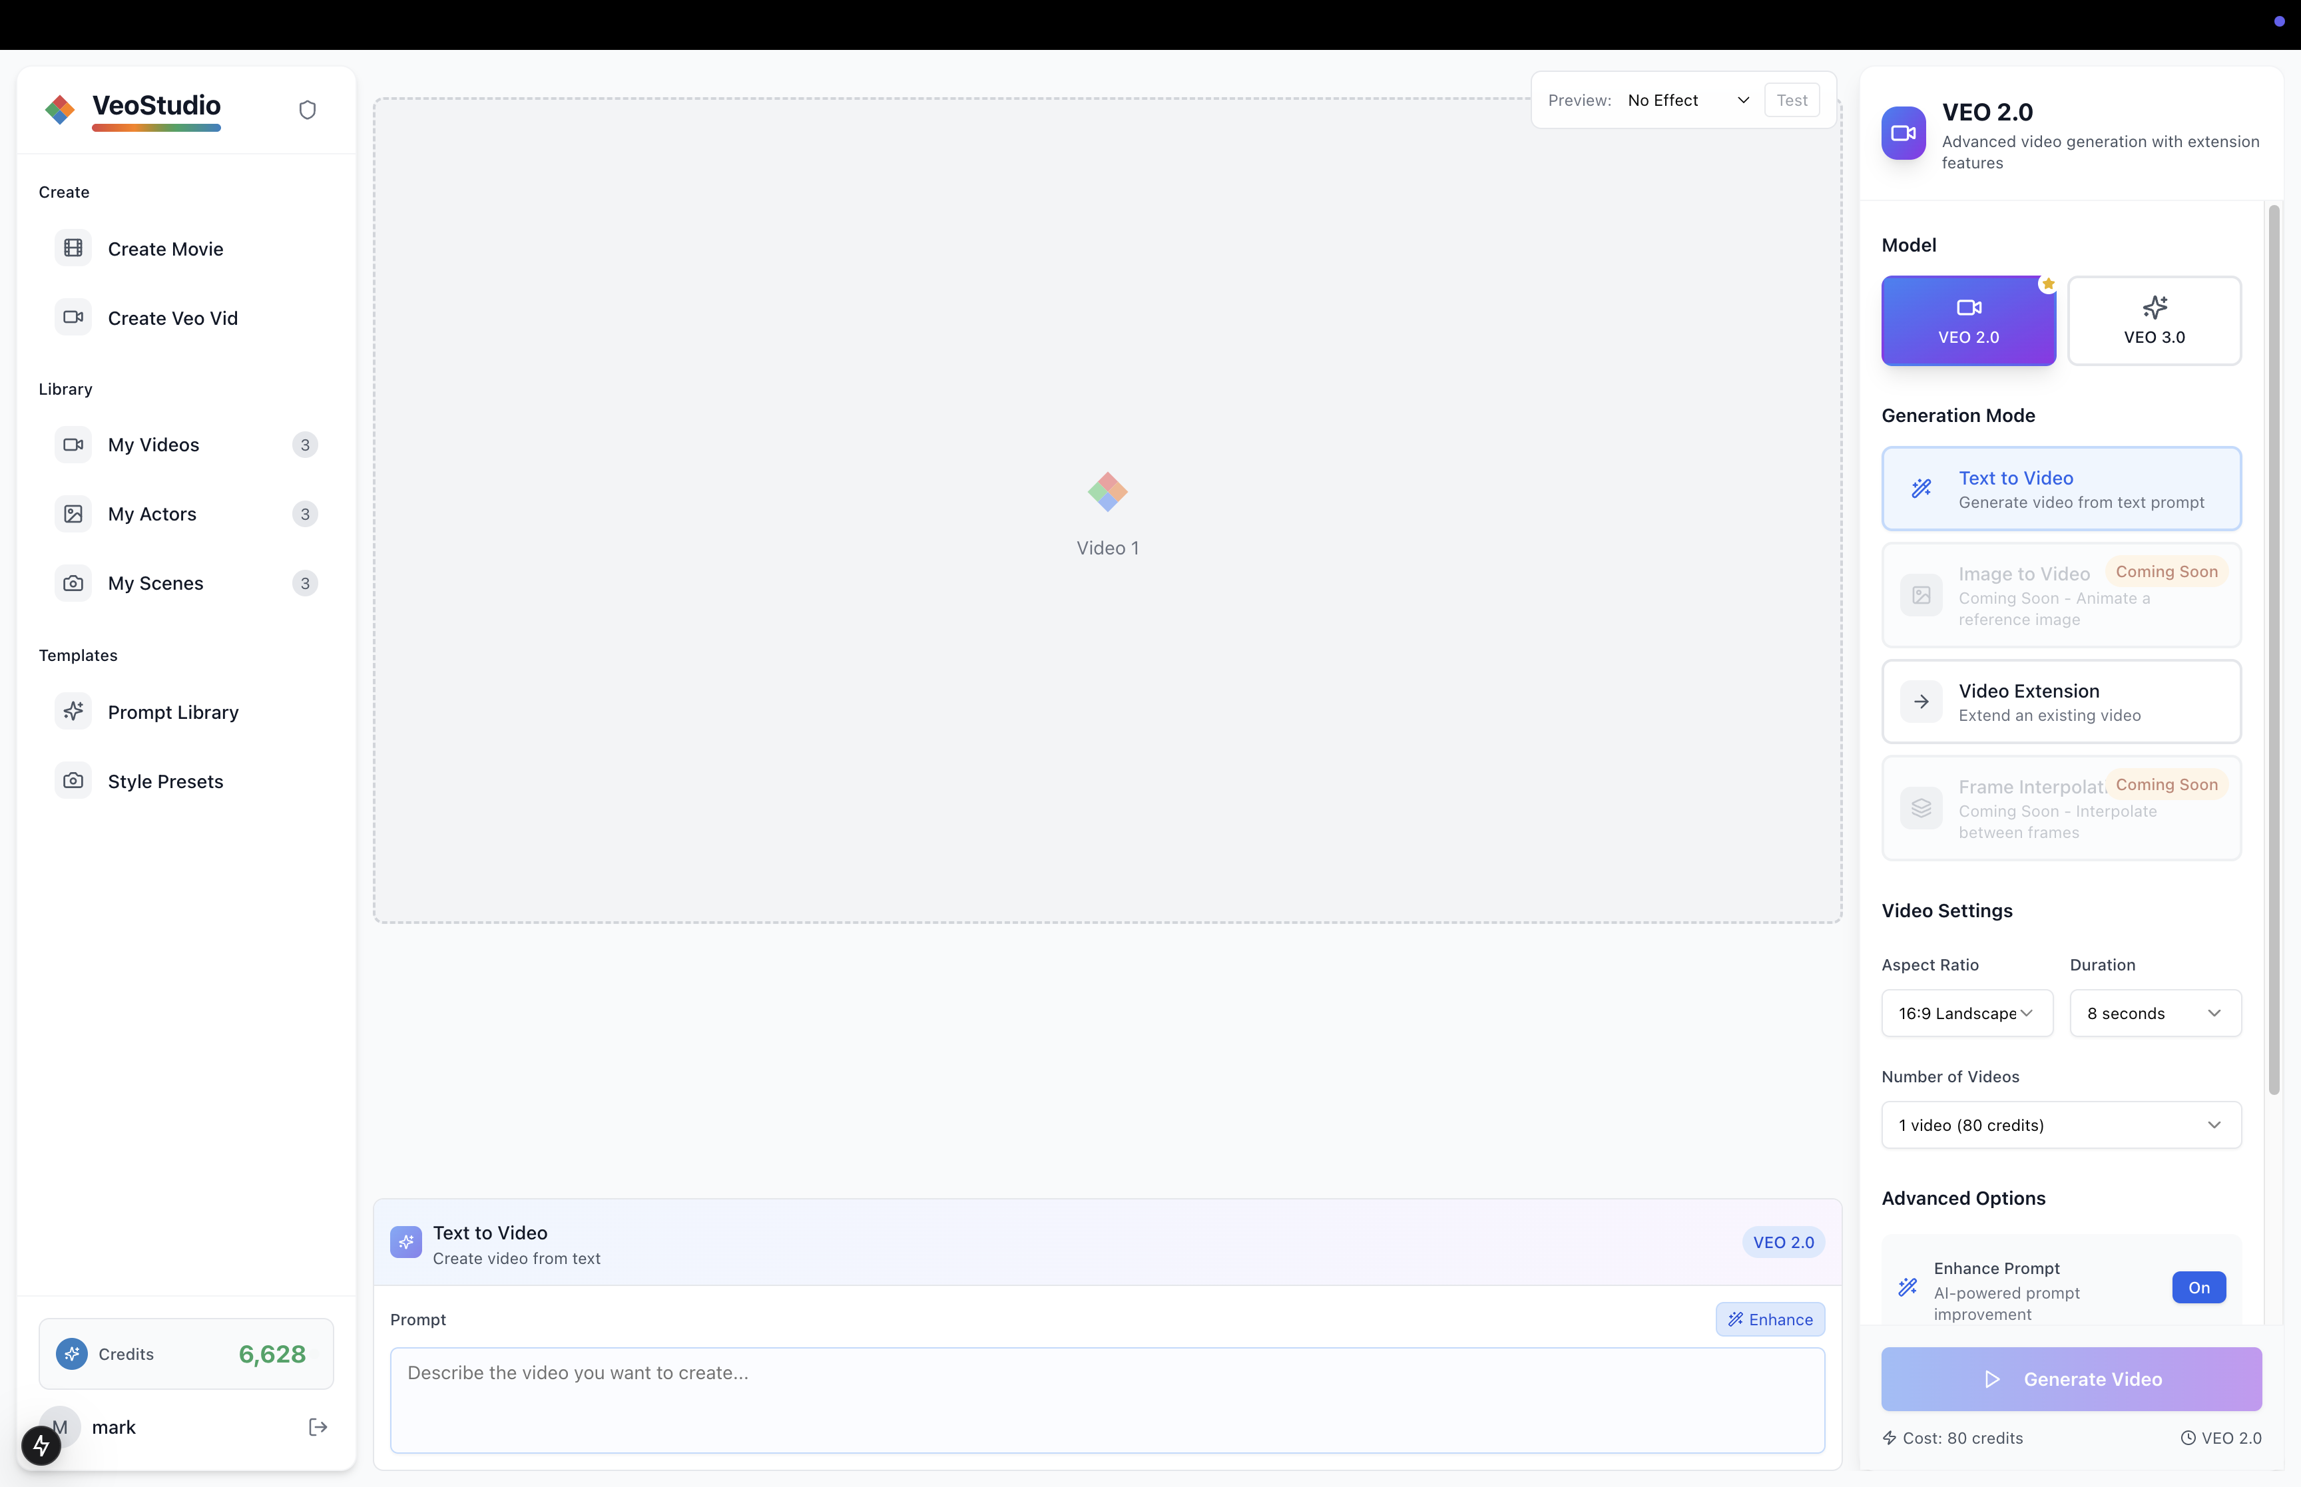Click the right panel vertical scrollbar
Screen dimensions: 2301x1487
pos(2273,649)
